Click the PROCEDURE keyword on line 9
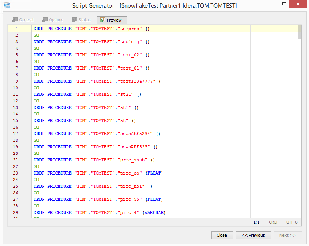The height and width of the screenshot is (246, 309). click(59, 81)
